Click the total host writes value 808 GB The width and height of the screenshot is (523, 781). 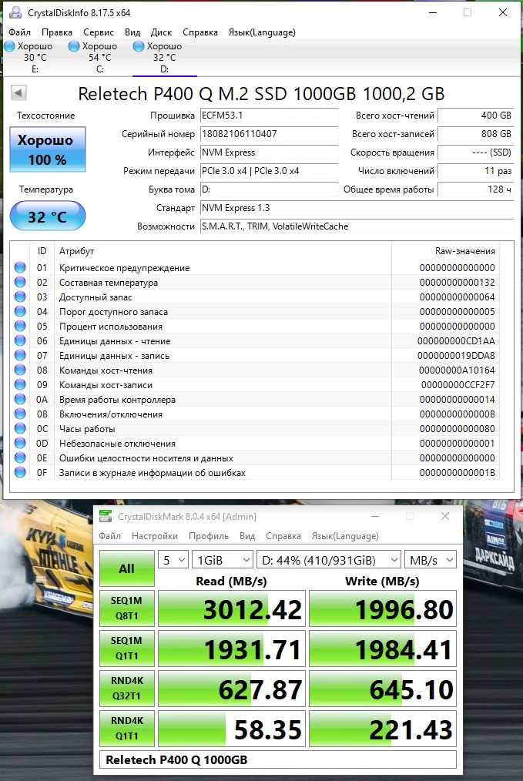(x=476, y=134)
